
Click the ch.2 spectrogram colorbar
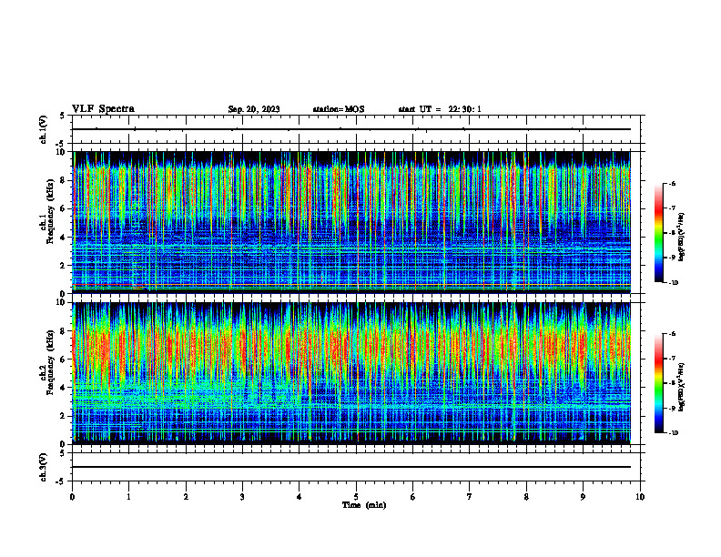tap(659, 383)
